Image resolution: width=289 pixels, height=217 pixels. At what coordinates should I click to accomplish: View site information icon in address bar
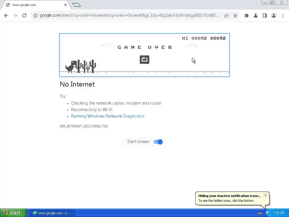pos(35,16)
